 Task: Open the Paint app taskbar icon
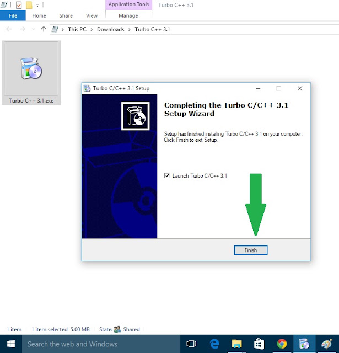[327, 344]
